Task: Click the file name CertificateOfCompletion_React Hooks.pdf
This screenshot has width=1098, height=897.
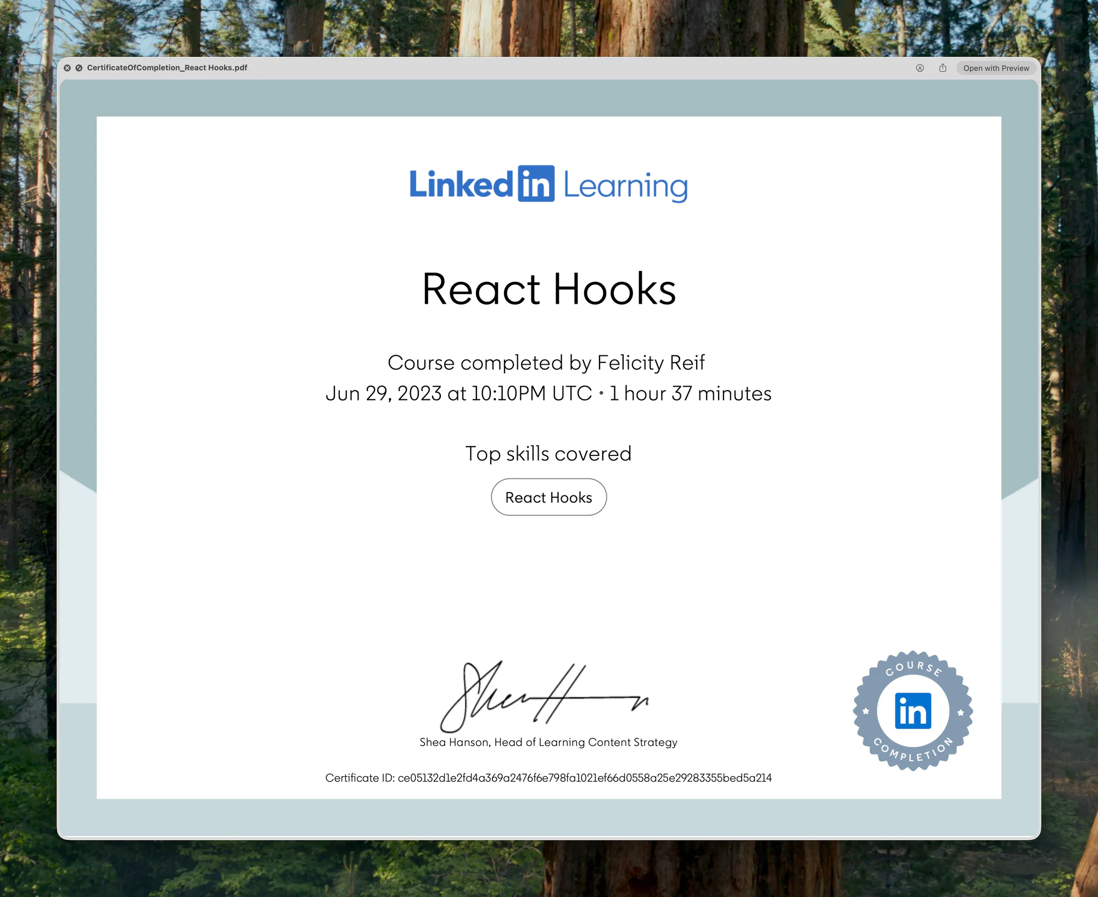Action: pyautogui.click(x=167, y=68)
